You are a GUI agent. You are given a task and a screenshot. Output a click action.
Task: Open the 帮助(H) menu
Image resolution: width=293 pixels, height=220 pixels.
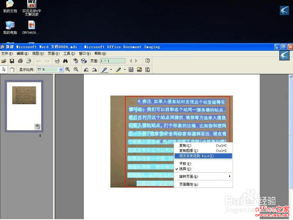coord(100,54)
